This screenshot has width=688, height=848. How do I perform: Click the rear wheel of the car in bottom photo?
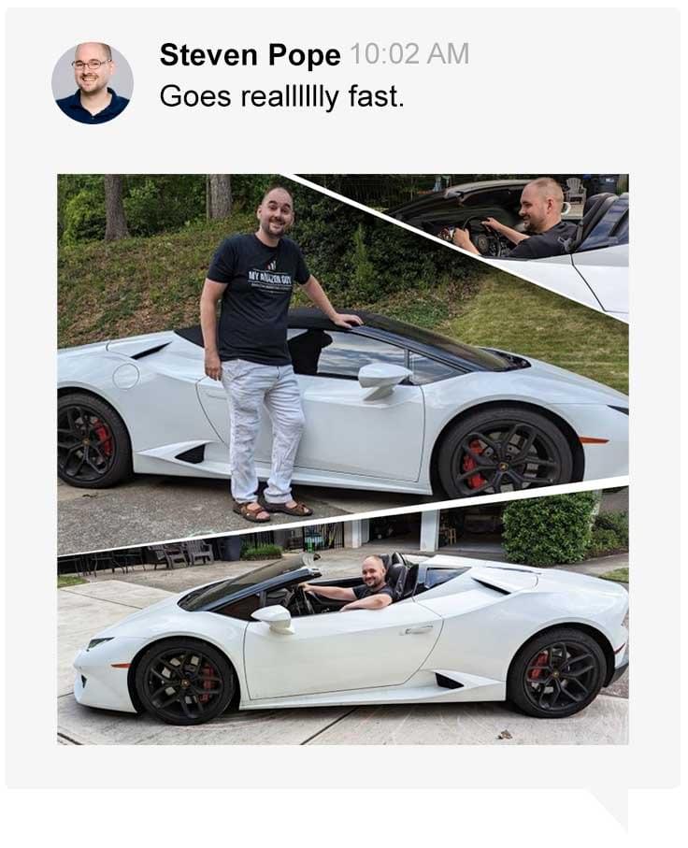(x=557, y=673)
